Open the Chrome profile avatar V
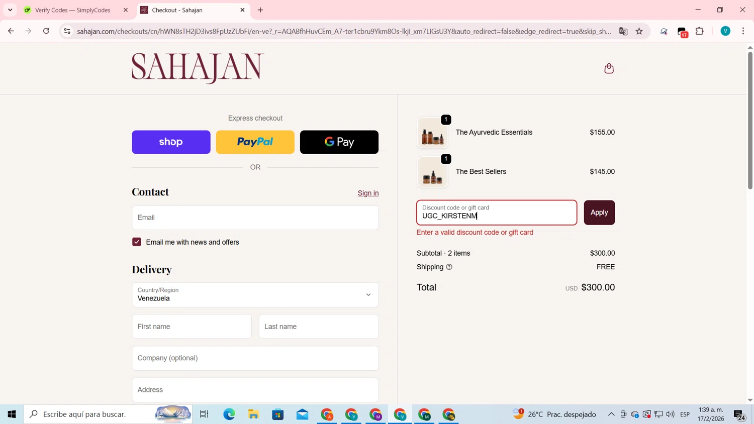 (725, 31)
